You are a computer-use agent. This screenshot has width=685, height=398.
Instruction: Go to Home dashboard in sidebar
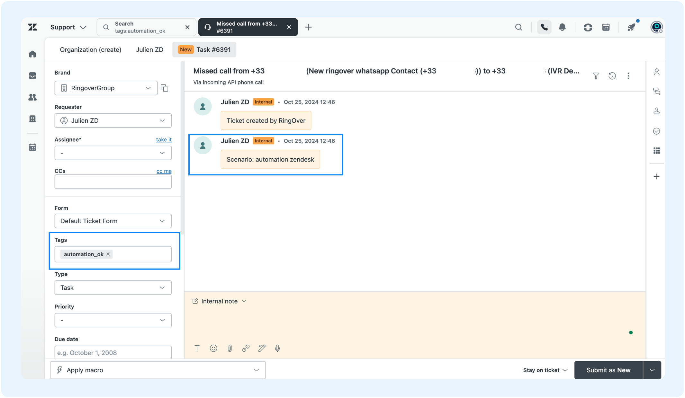32,54
